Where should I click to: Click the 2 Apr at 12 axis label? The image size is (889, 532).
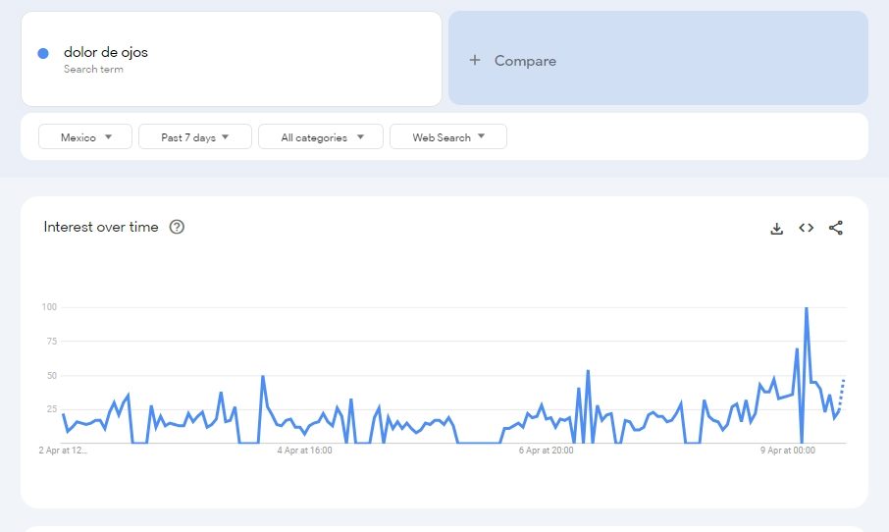tap(63, 451)
